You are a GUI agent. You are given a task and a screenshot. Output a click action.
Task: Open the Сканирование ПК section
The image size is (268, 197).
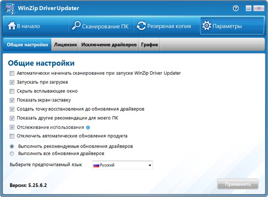(100, 26)
